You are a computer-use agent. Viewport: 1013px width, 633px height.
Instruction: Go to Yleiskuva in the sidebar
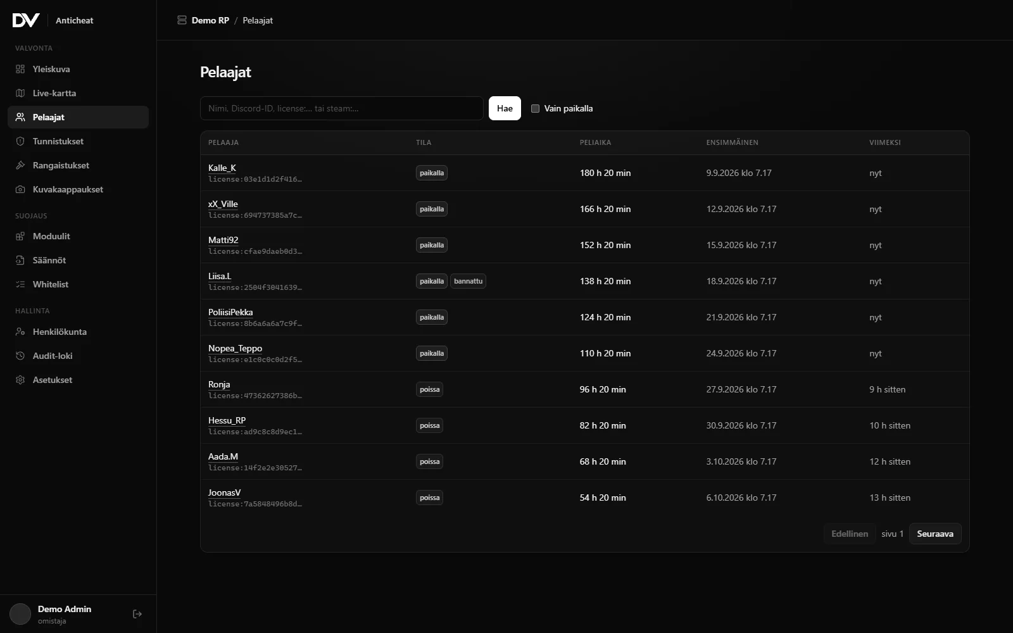click(78, 69)
